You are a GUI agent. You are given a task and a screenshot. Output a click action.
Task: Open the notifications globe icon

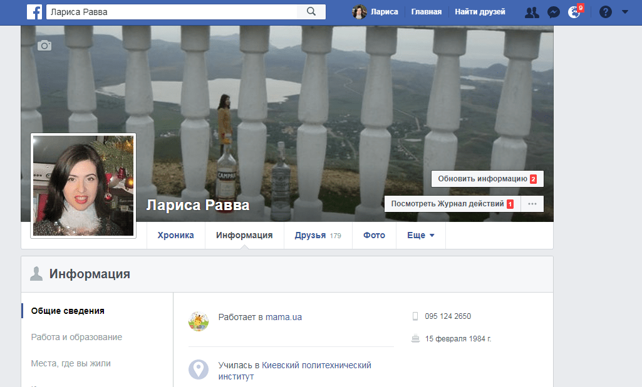tap(574, 12)
